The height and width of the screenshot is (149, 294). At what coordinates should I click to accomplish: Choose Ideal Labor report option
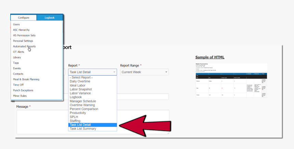92,85
